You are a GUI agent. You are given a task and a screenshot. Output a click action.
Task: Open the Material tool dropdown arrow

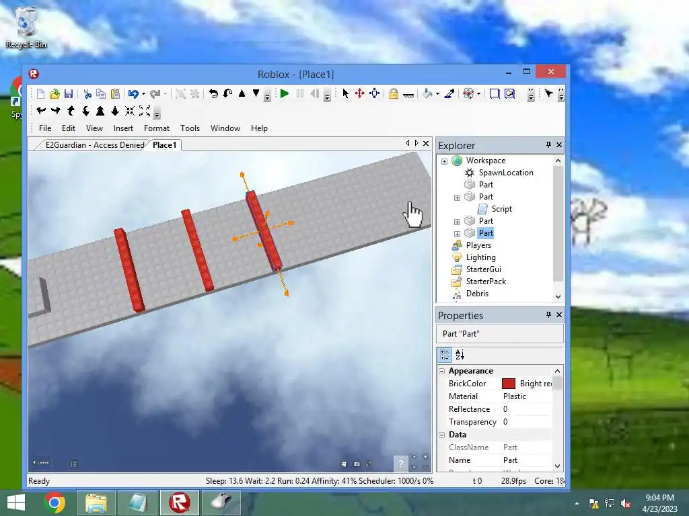(x=478, y=94)
